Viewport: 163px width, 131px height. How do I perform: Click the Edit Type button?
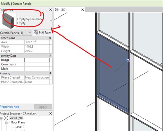click(42, 33)
